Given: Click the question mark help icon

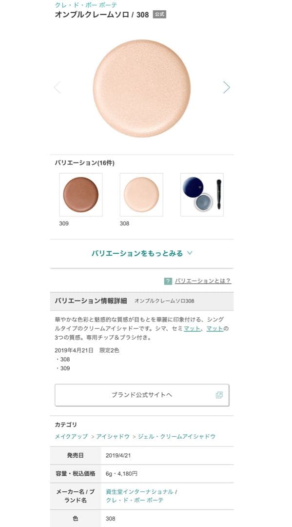Looking at the screenshot, I should pyautogui.click(x=168, y=282).
